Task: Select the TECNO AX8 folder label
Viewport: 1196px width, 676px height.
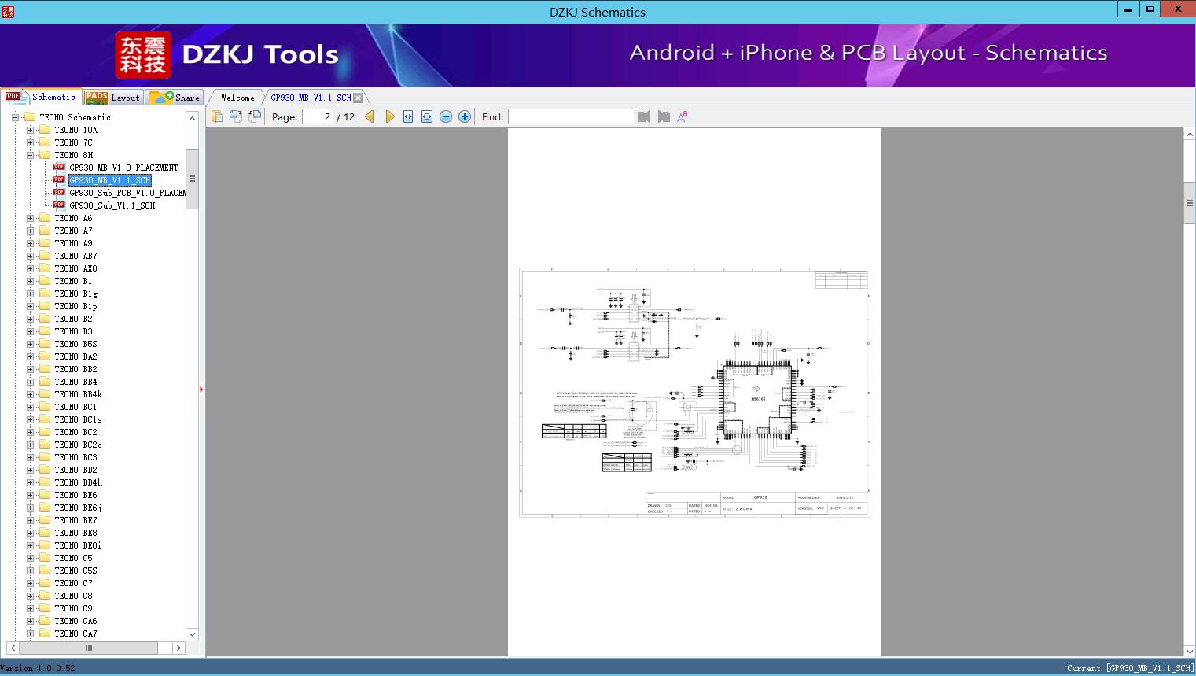Action: [75, 268]
